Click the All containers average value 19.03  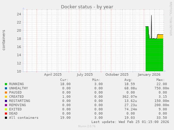(x=130, y=118)
